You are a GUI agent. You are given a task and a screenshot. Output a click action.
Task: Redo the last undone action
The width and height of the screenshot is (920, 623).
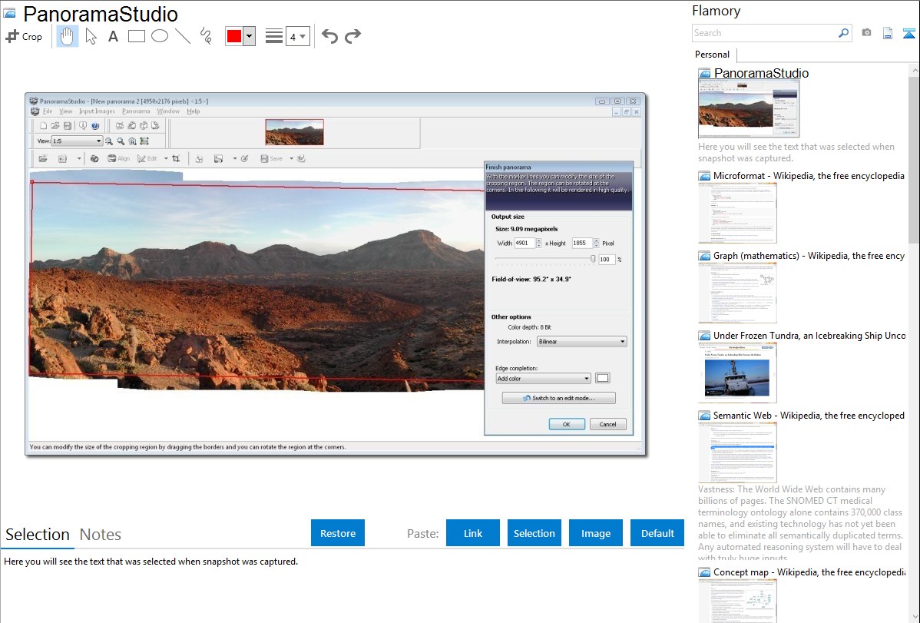pos(352,36)
